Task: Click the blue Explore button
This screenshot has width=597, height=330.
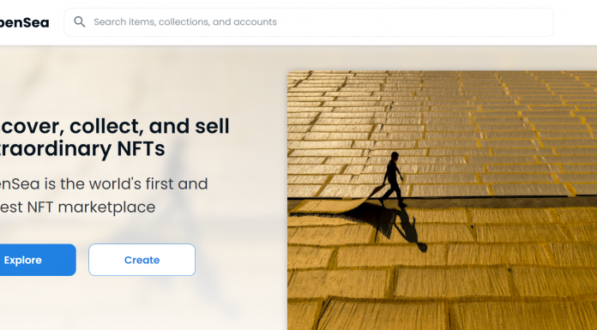Action: (38, 260)
